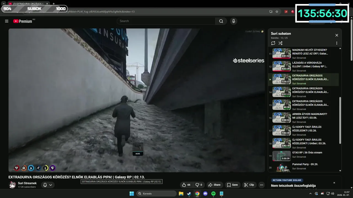Image resolution: width=353 pixels, height=198 pixels.
Task: Click the volume speaker tray icon
Action: tap(333, 194)
